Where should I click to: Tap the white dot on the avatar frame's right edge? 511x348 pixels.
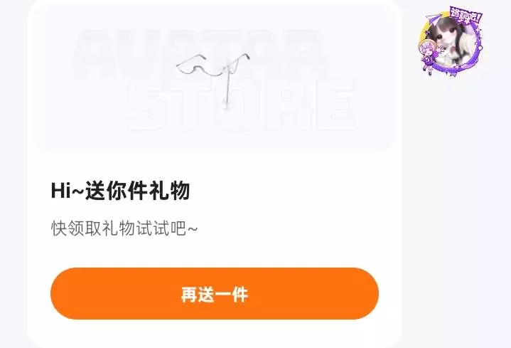[480, 48]
